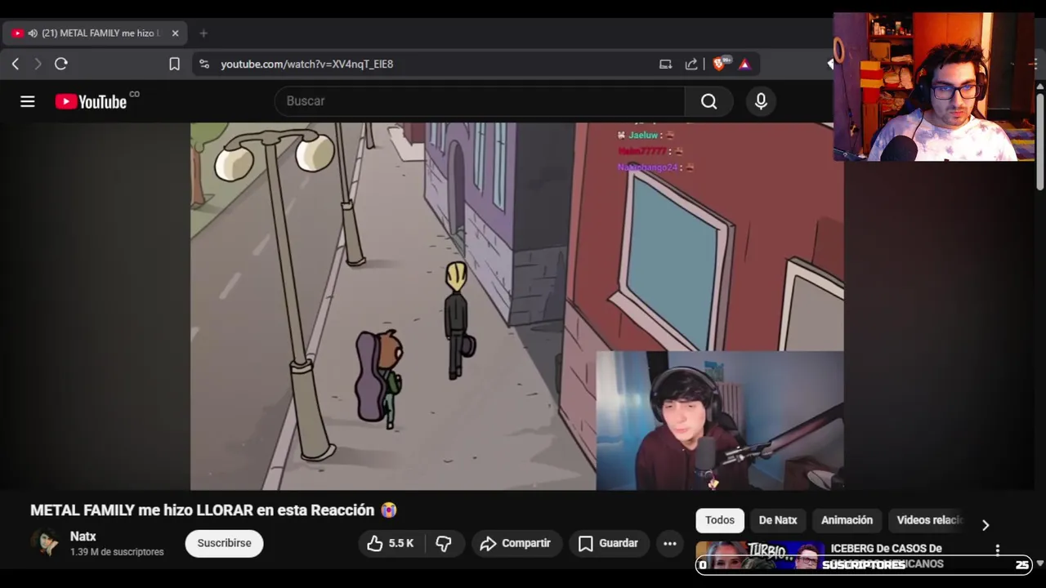Open more actions three-dot menu
Image resolution: width=1046 pixels, height=588 pixels.
(670, 543)
